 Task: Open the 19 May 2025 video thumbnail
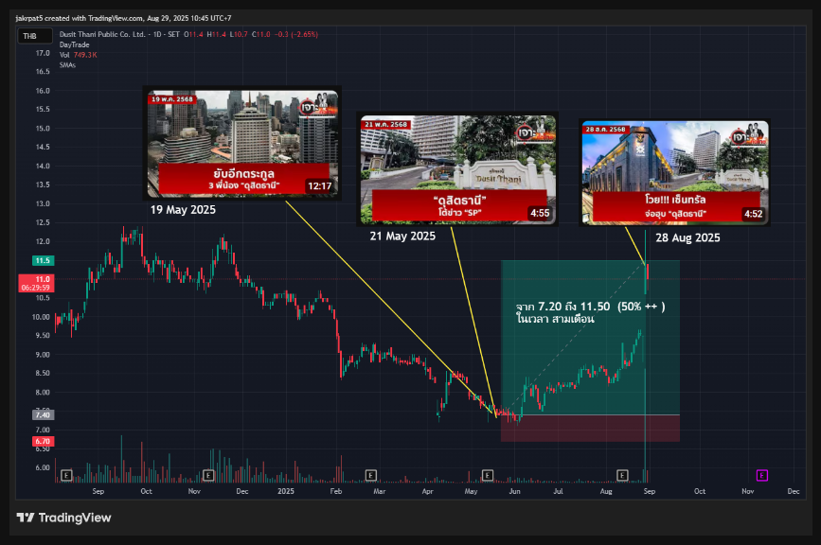[x=243, y=144]
